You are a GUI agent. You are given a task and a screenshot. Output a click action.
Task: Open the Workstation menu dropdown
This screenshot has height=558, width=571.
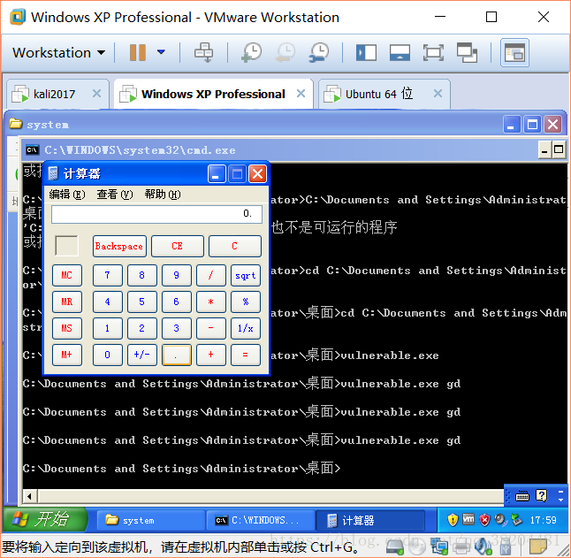(58, 53)
